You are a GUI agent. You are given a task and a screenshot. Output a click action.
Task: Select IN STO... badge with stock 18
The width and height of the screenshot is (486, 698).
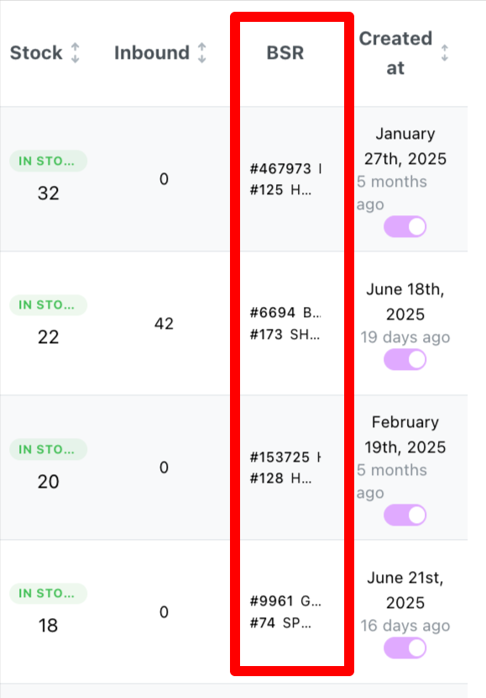click(x=48, y=594)
